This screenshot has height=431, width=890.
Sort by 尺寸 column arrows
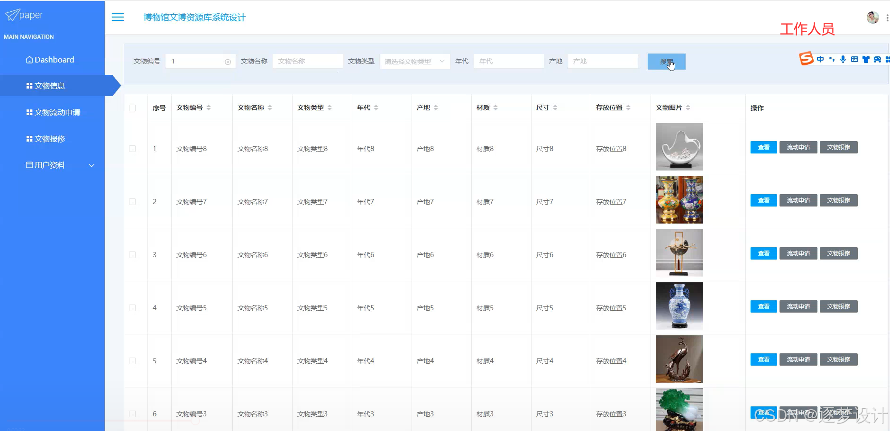pyautogui.click(x=555, y=108)
